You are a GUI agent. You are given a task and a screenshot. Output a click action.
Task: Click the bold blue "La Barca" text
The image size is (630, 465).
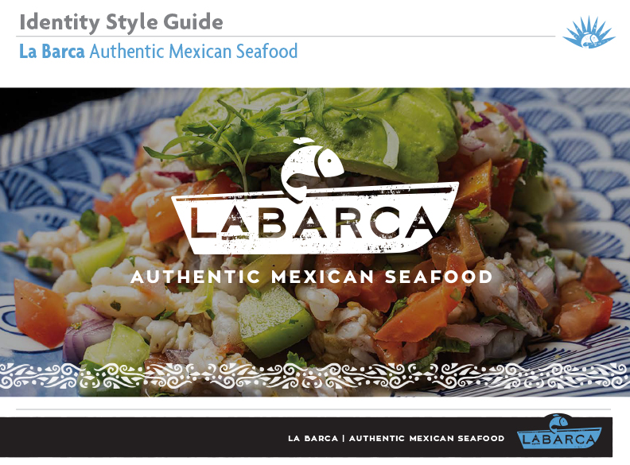pyautogui.click(x=52, y=52)
